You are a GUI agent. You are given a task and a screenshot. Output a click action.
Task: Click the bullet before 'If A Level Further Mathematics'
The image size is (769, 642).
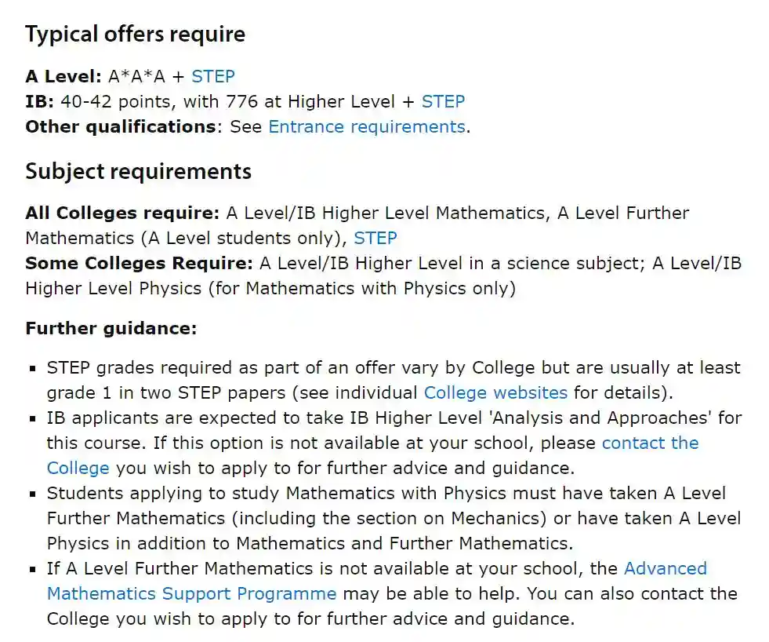click(x=32, y=569)
